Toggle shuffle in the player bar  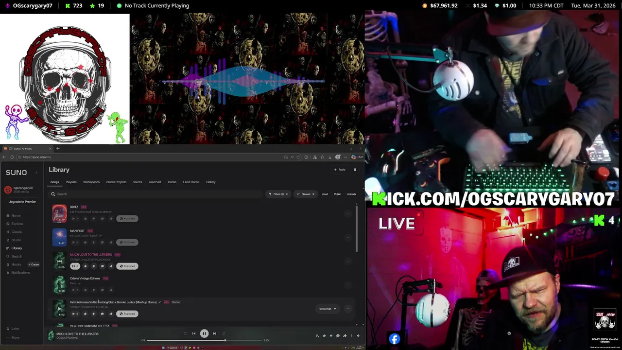185,333
